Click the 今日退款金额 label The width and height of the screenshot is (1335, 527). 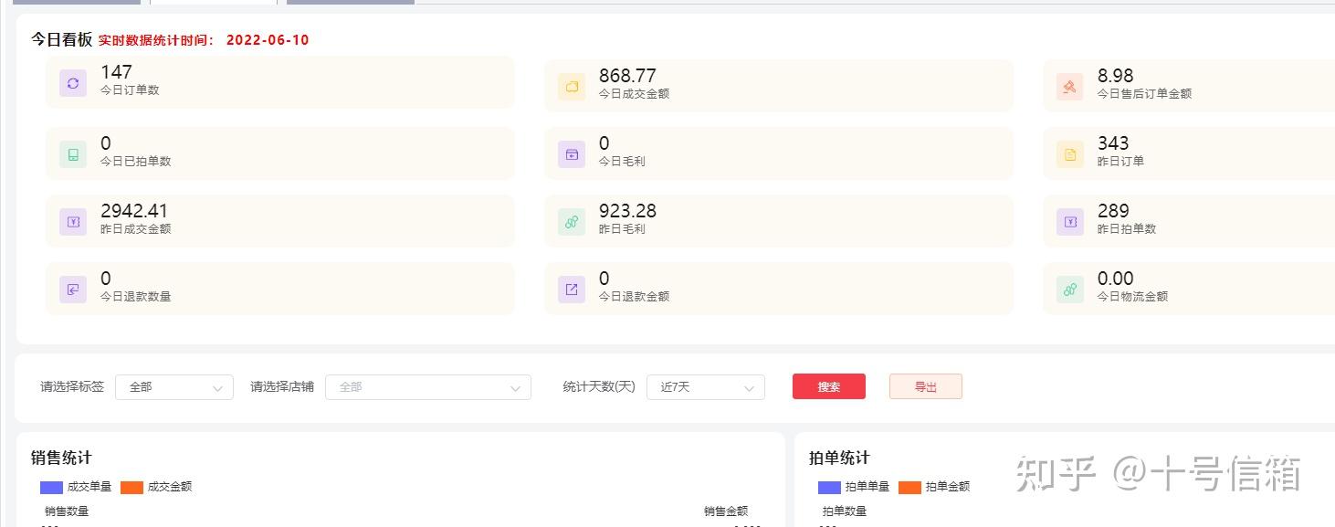coord(634,296)
